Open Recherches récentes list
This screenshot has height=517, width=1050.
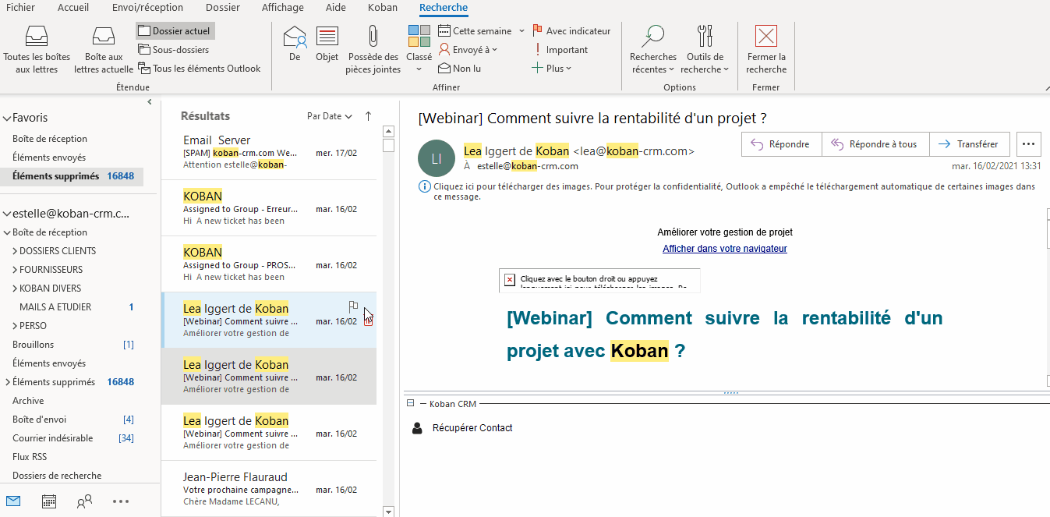(x=653, y=50)
